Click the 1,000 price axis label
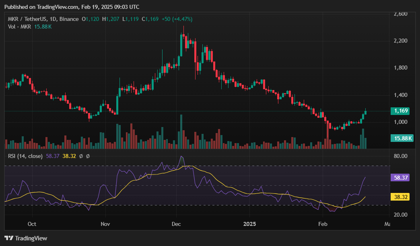Viewport: 420px width, 246px height. click(400, 122)
